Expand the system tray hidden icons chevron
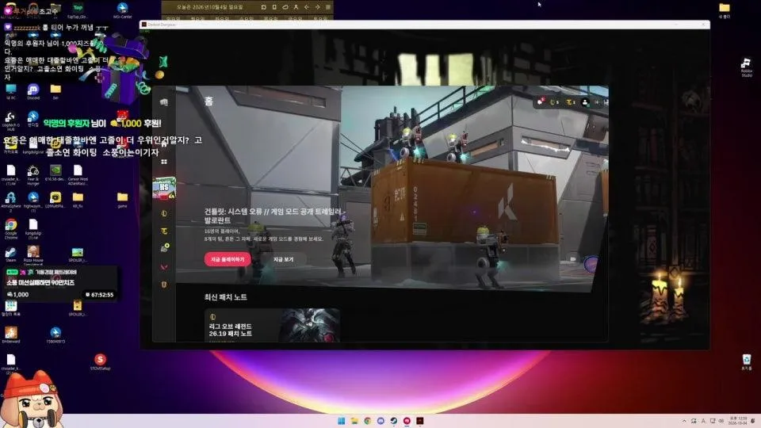 (684, 421)
